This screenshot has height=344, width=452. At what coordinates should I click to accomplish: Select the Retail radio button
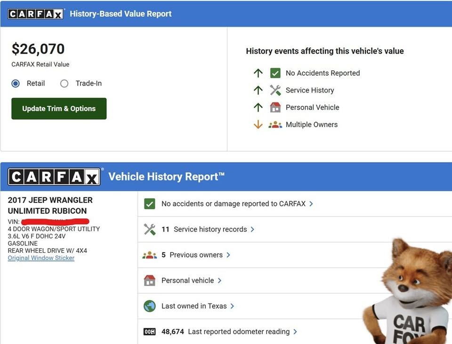16,84
